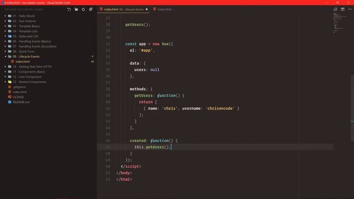Open index.html under 09 - Lifecycle Events
Screen dimensions: 354x199
point(23,61)
